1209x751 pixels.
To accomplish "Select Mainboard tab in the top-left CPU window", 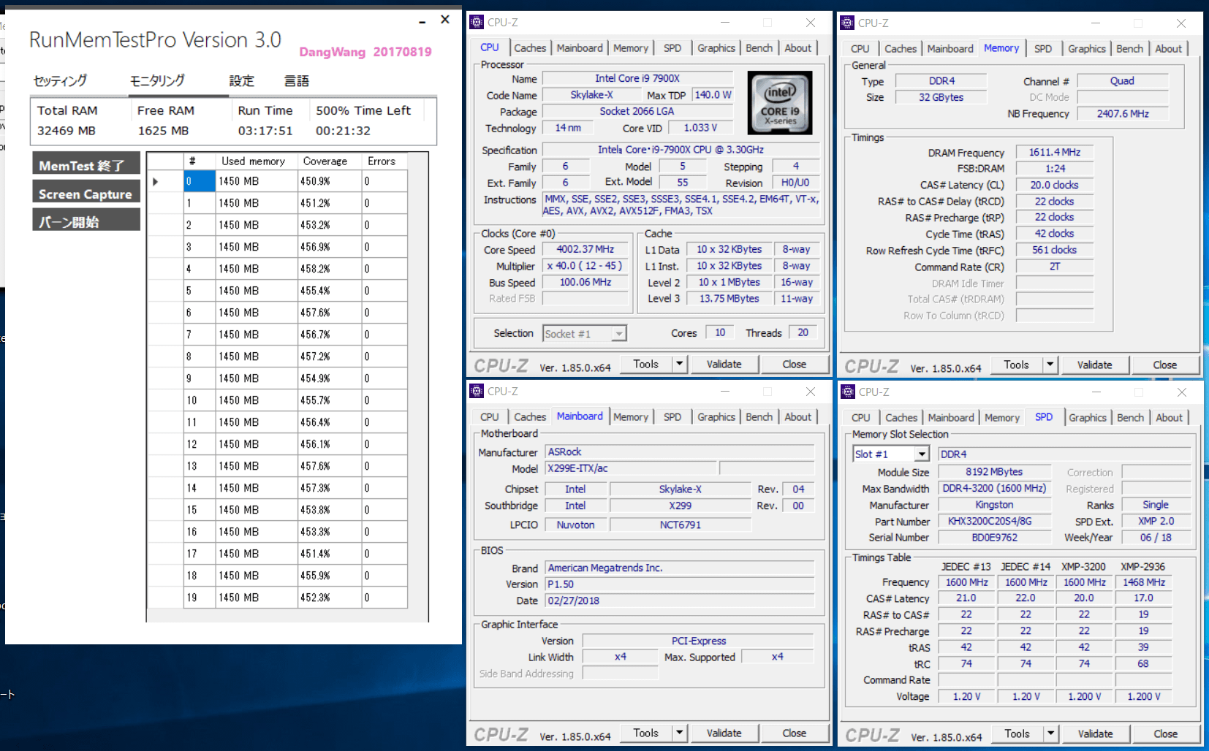I will click(x=580, y=48).
